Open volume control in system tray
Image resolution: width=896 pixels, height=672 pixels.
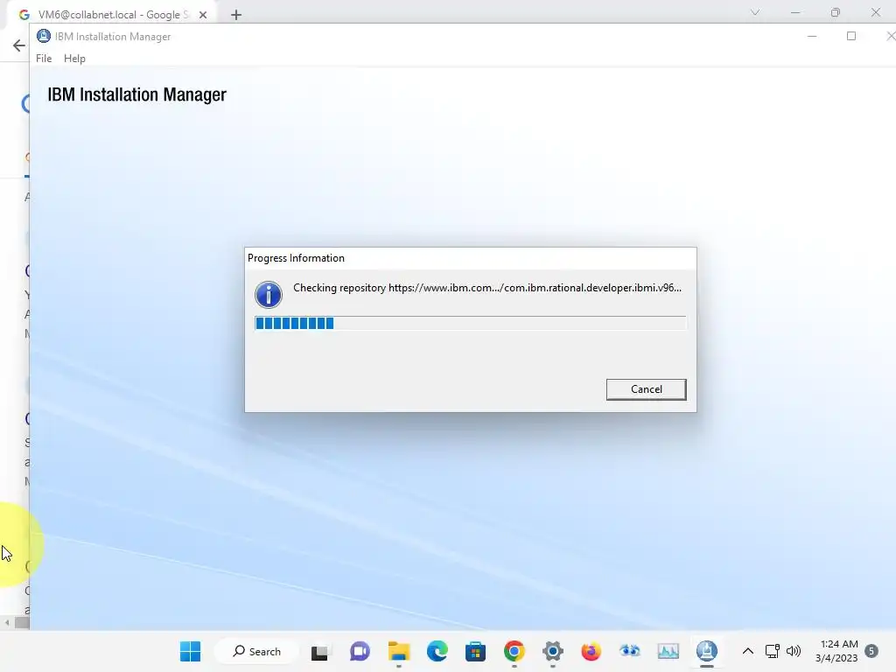point(793,651)
